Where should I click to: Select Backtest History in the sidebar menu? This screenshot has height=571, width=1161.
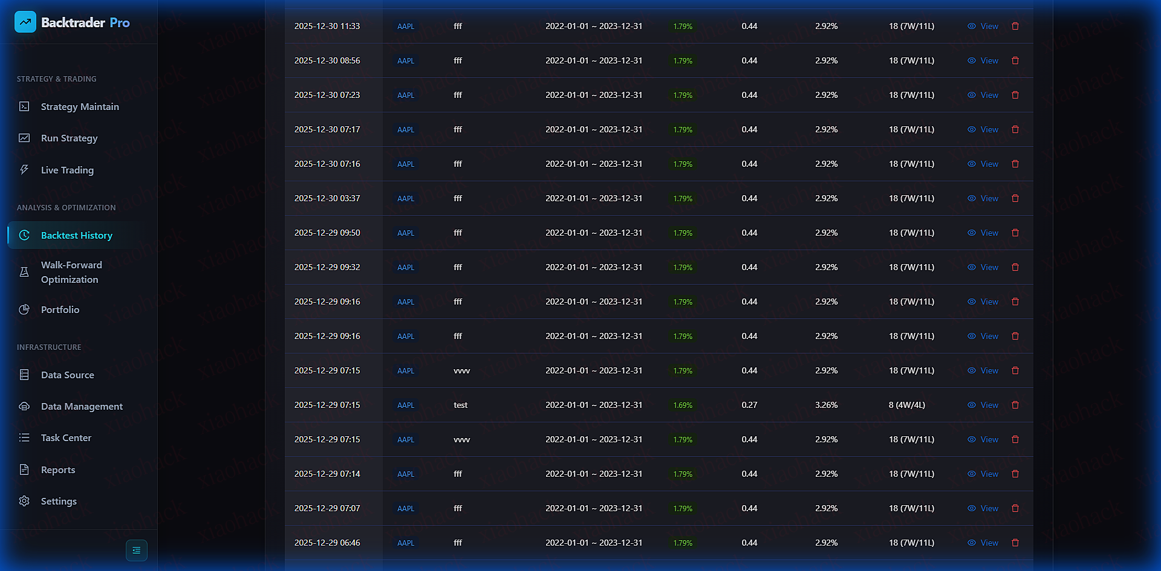point(77,235)
